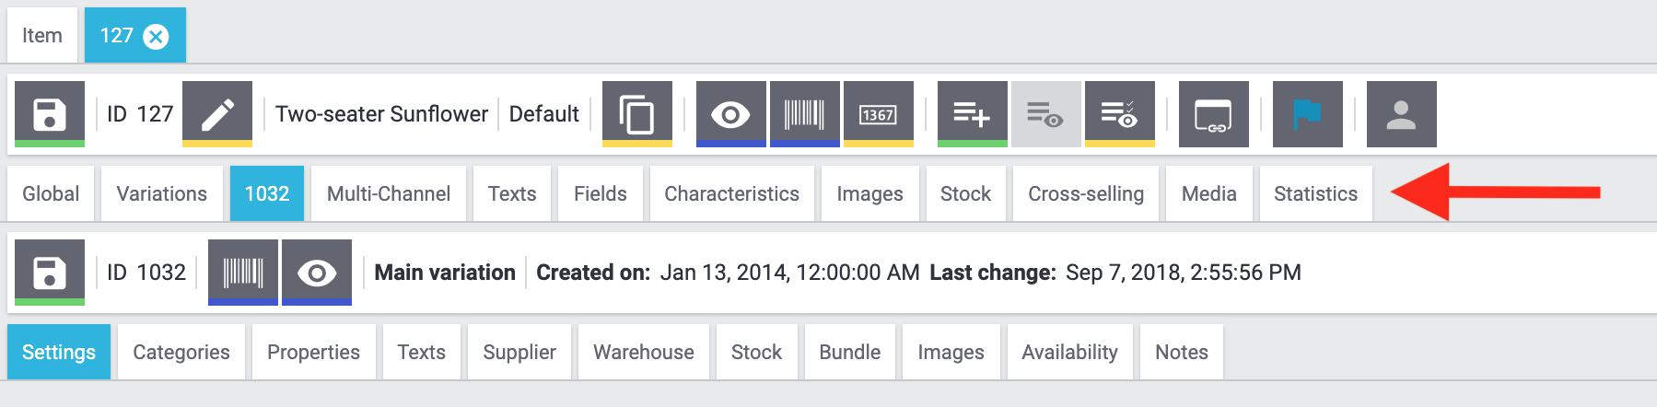
Task: Go to the Cross-selling tab
Action: click(1086, 193)
